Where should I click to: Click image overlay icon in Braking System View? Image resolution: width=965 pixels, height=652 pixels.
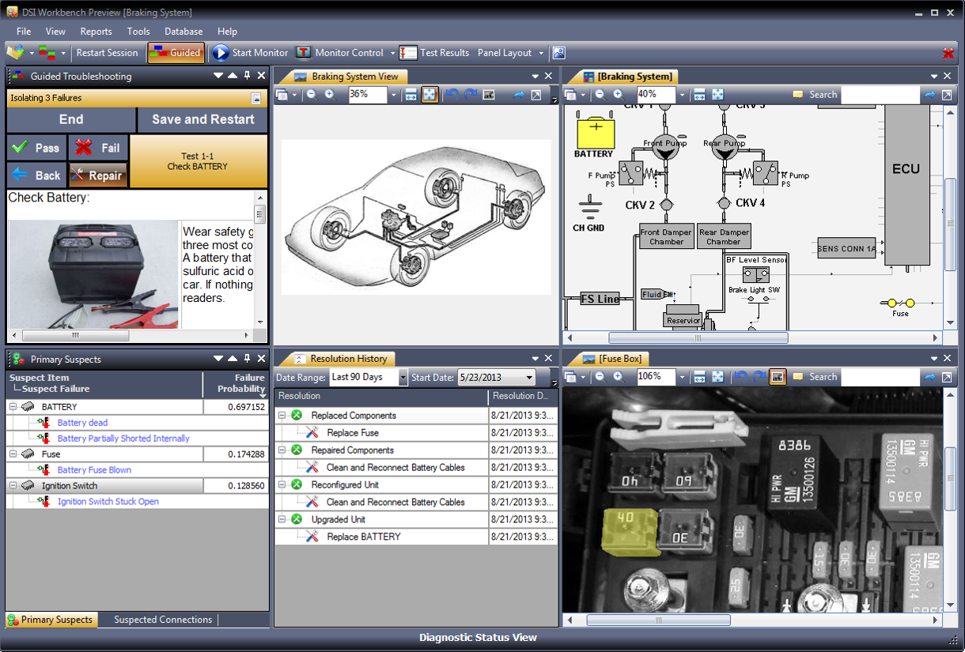click(x=489, y=95)
